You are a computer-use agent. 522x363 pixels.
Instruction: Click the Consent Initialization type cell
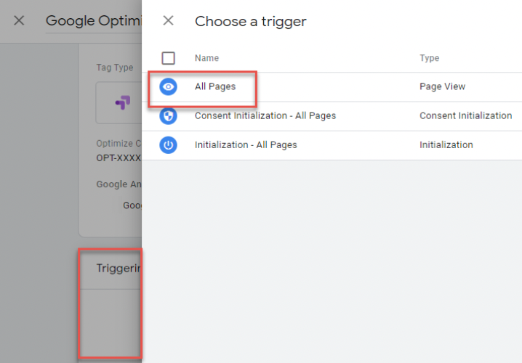pyautogui.click(x=465, y=115)
